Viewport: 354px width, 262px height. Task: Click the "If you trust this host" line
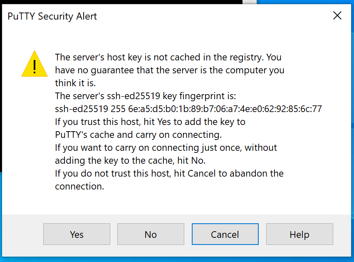[150, 122]
